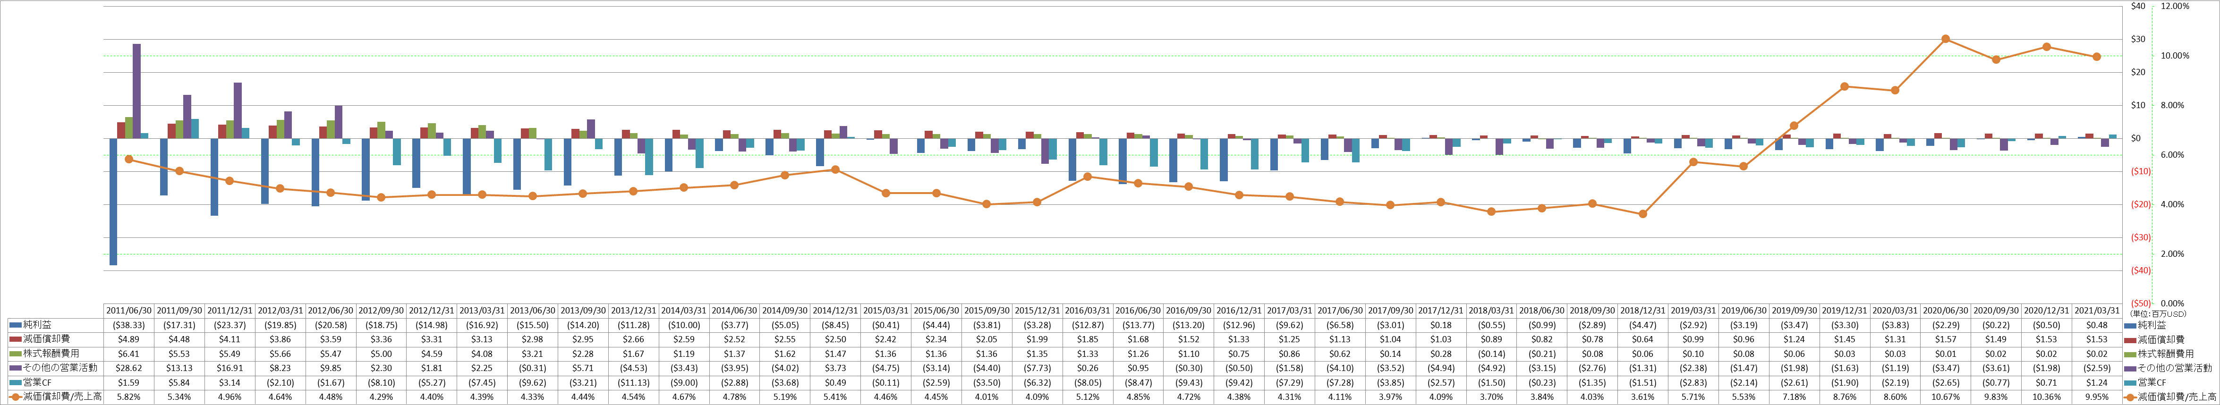Click the ($10.00) net income cell under 2014/03/31
Screen dimensions: 2220x405
[684, 325]
